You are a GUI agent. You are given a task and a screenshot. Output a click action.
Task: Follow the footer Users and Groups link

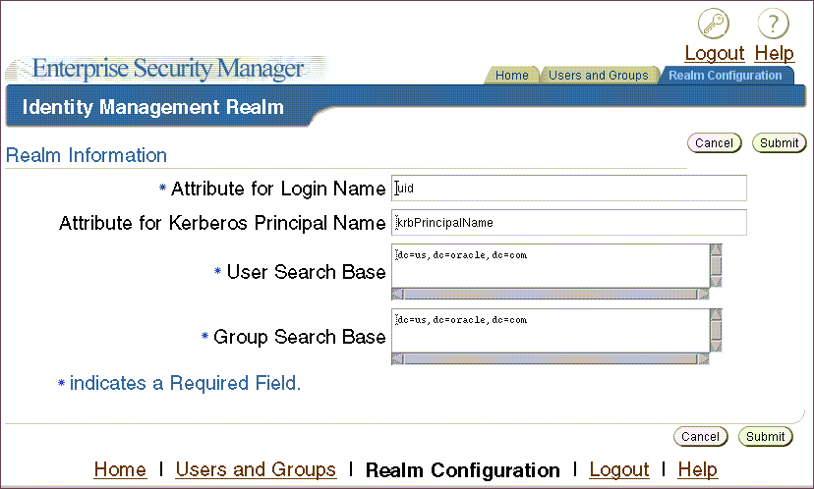click(256, 470)
